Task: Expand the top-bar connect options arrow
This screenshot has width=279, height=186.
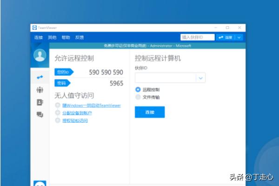Action: coord(239,37)
